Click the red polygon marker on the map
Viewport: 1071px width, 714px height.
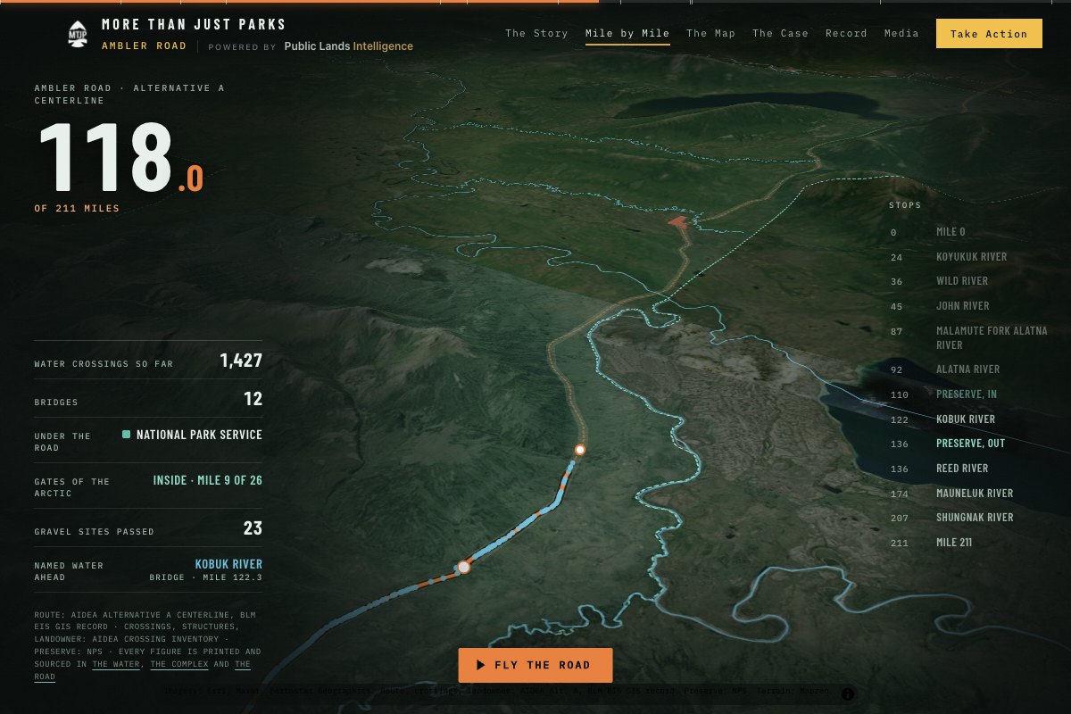pyautogui.click(x=679, y=221)
